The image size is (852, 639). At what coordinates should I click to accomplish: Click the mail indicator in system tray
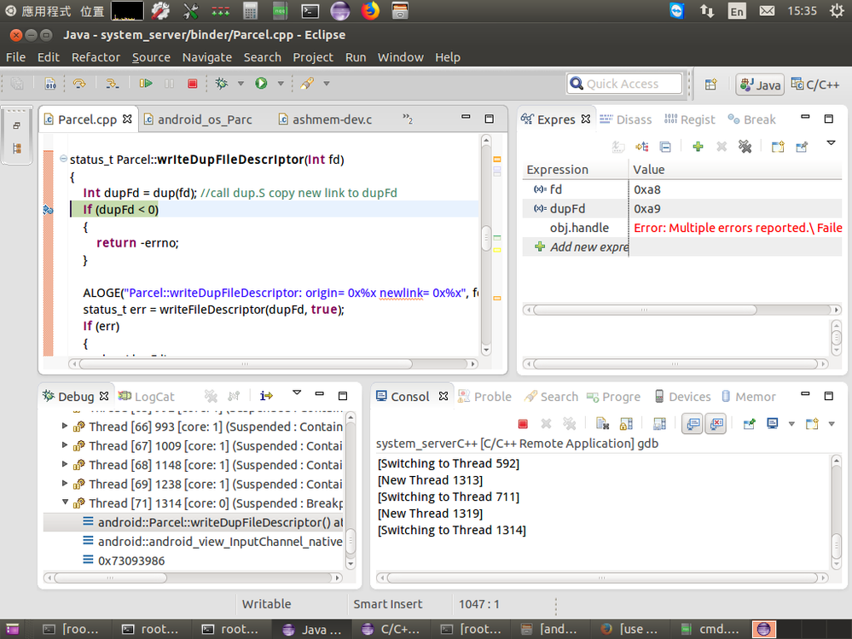click(767, 11)
